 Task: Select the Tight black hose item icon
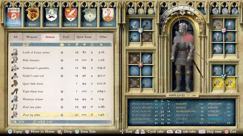[x=15, y=91]
